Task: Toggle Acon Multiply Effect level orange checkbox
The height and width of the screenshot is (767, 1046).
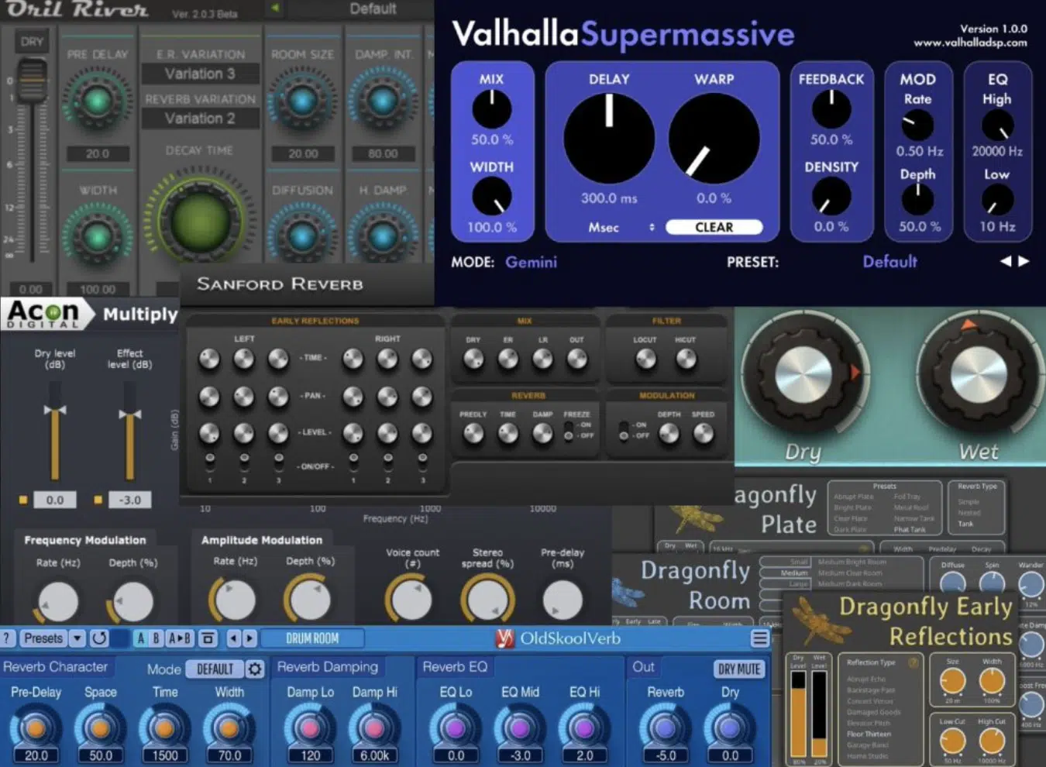Action: point(98,500)
